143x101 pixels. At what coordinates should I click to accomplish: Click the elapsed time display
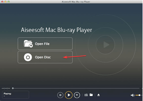[6, 88]
